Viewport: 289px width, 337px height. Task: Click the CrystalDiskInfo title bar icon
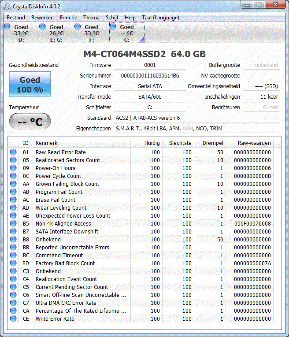pos(7,7)
